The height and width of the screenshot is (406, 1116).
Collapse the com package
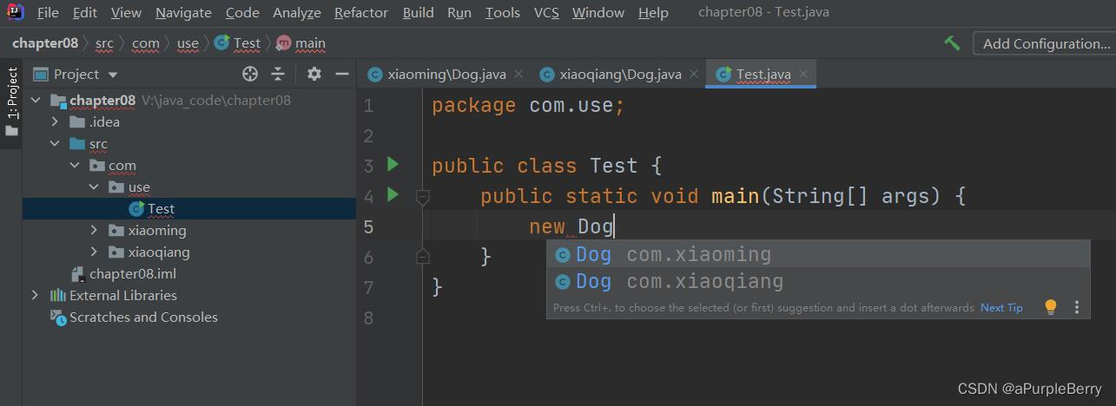[x=75, y=166]
